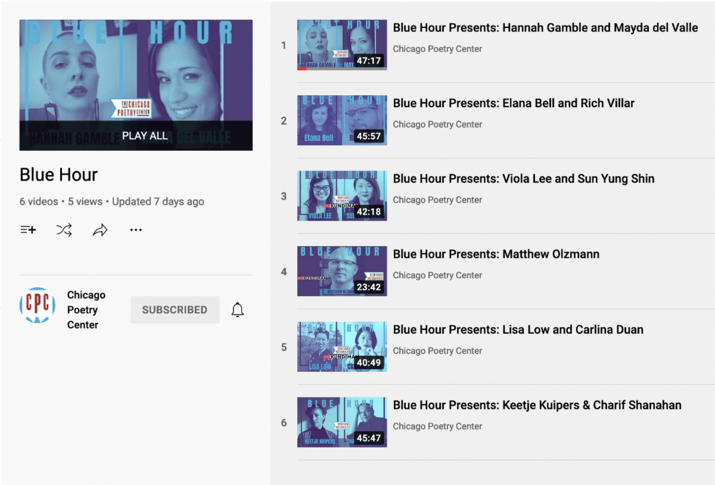The image size is (715, 485).
Task: Shuffle the Blue Hour playlist
Action: (64, 230)
